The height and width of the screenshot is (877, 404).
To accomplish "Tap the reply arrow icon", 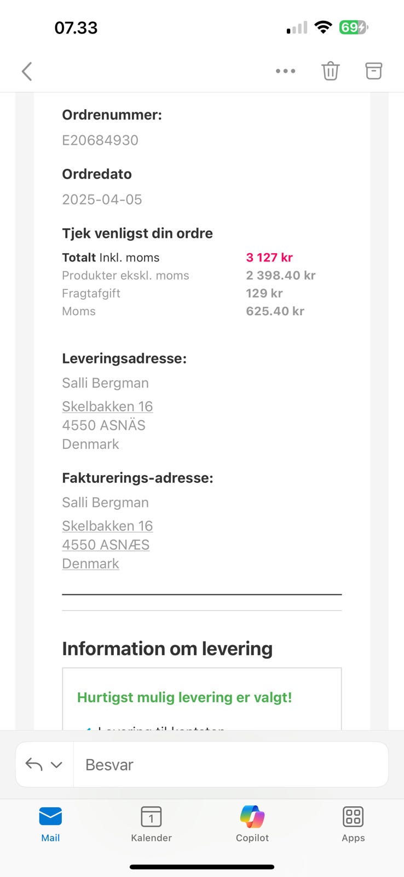I will click(x=34, y=765).
